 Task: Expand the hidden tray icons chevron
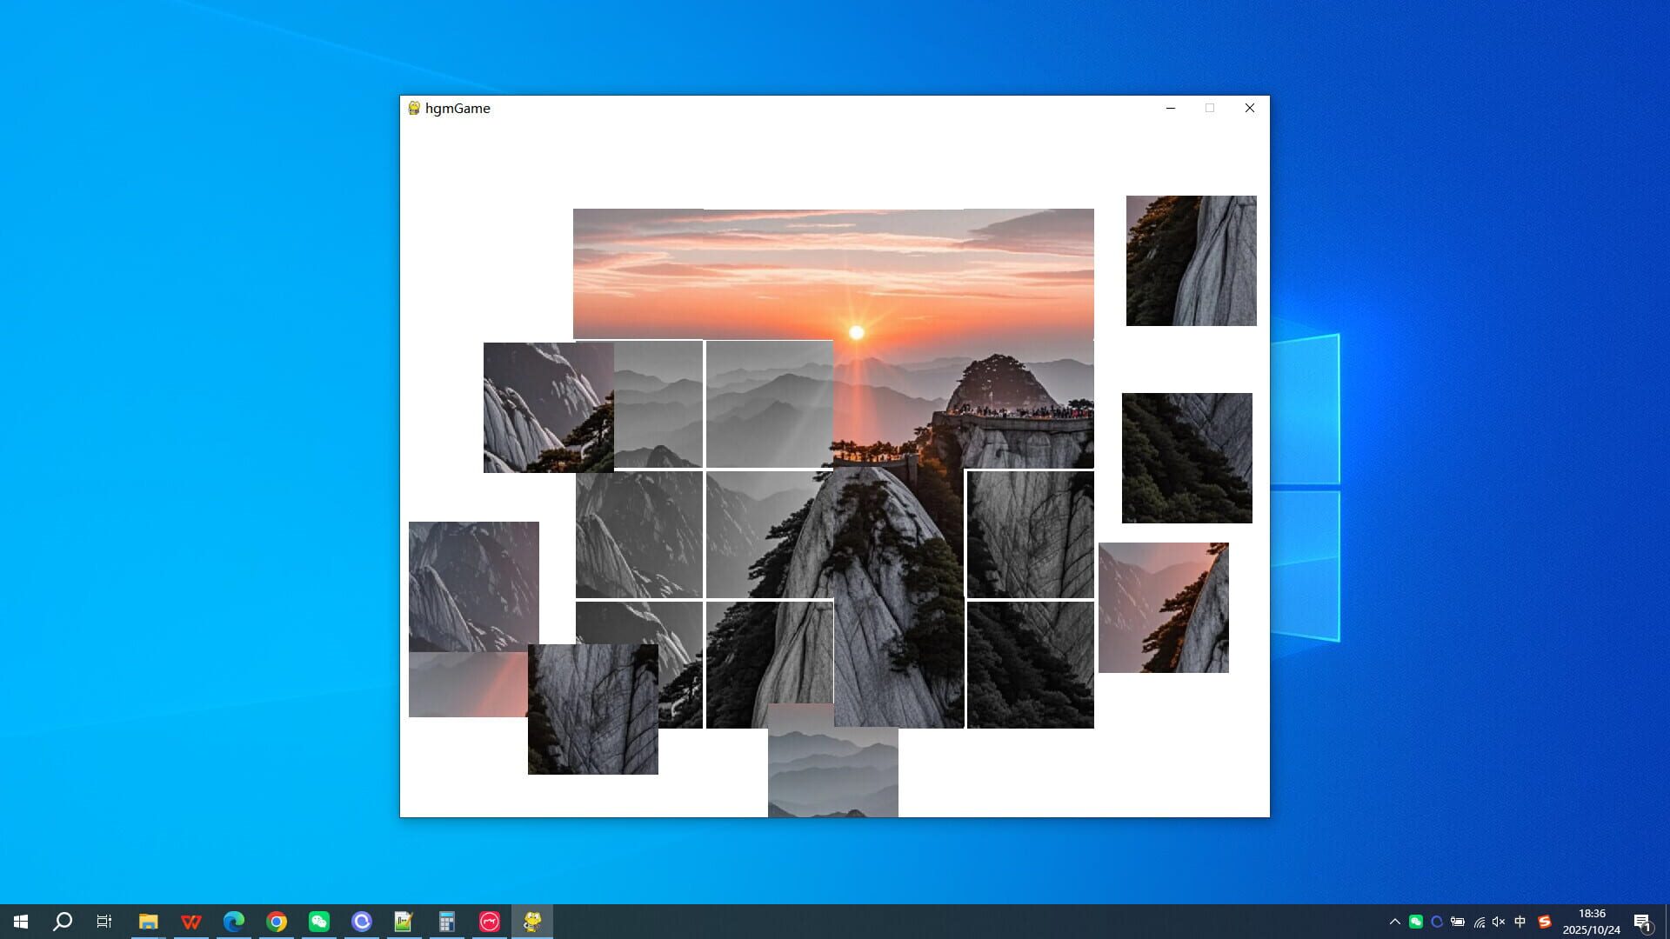pos(1394,922)
